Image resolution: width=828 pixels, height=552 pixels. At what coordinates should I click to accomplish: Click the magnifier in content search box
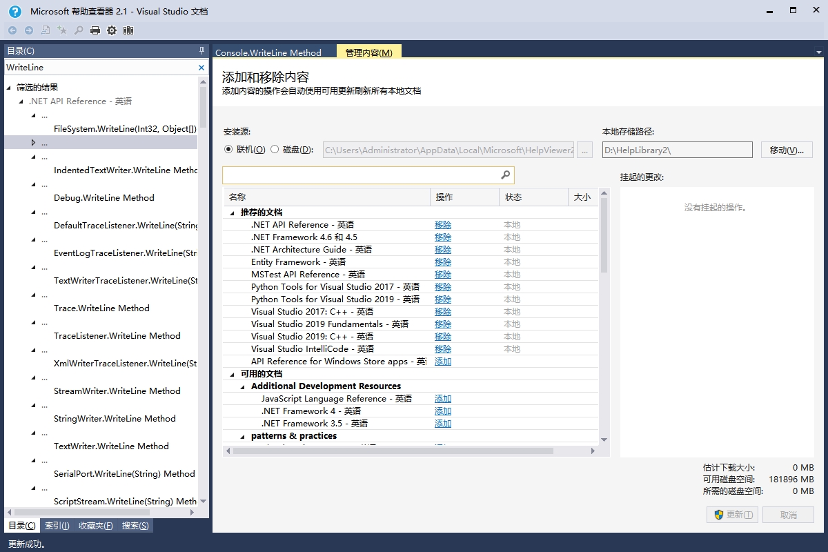[506, 175]
